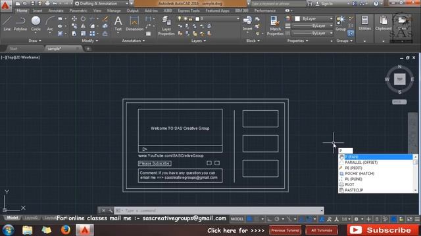The image size is (421, 236).
Task: Toggle object snap tracking in the status bar
Action: point(301,219)
